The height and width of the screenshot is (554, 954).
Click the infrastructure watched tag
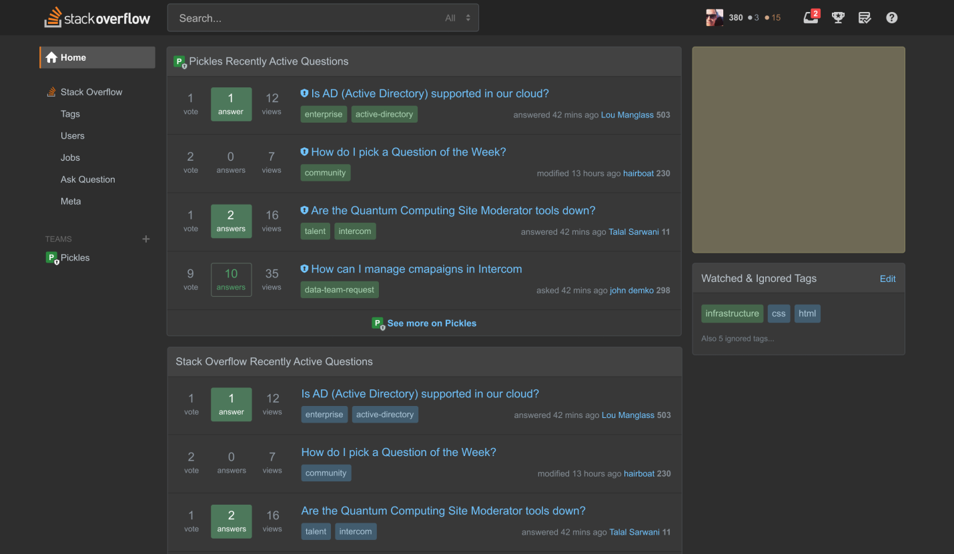coord(732,313)
